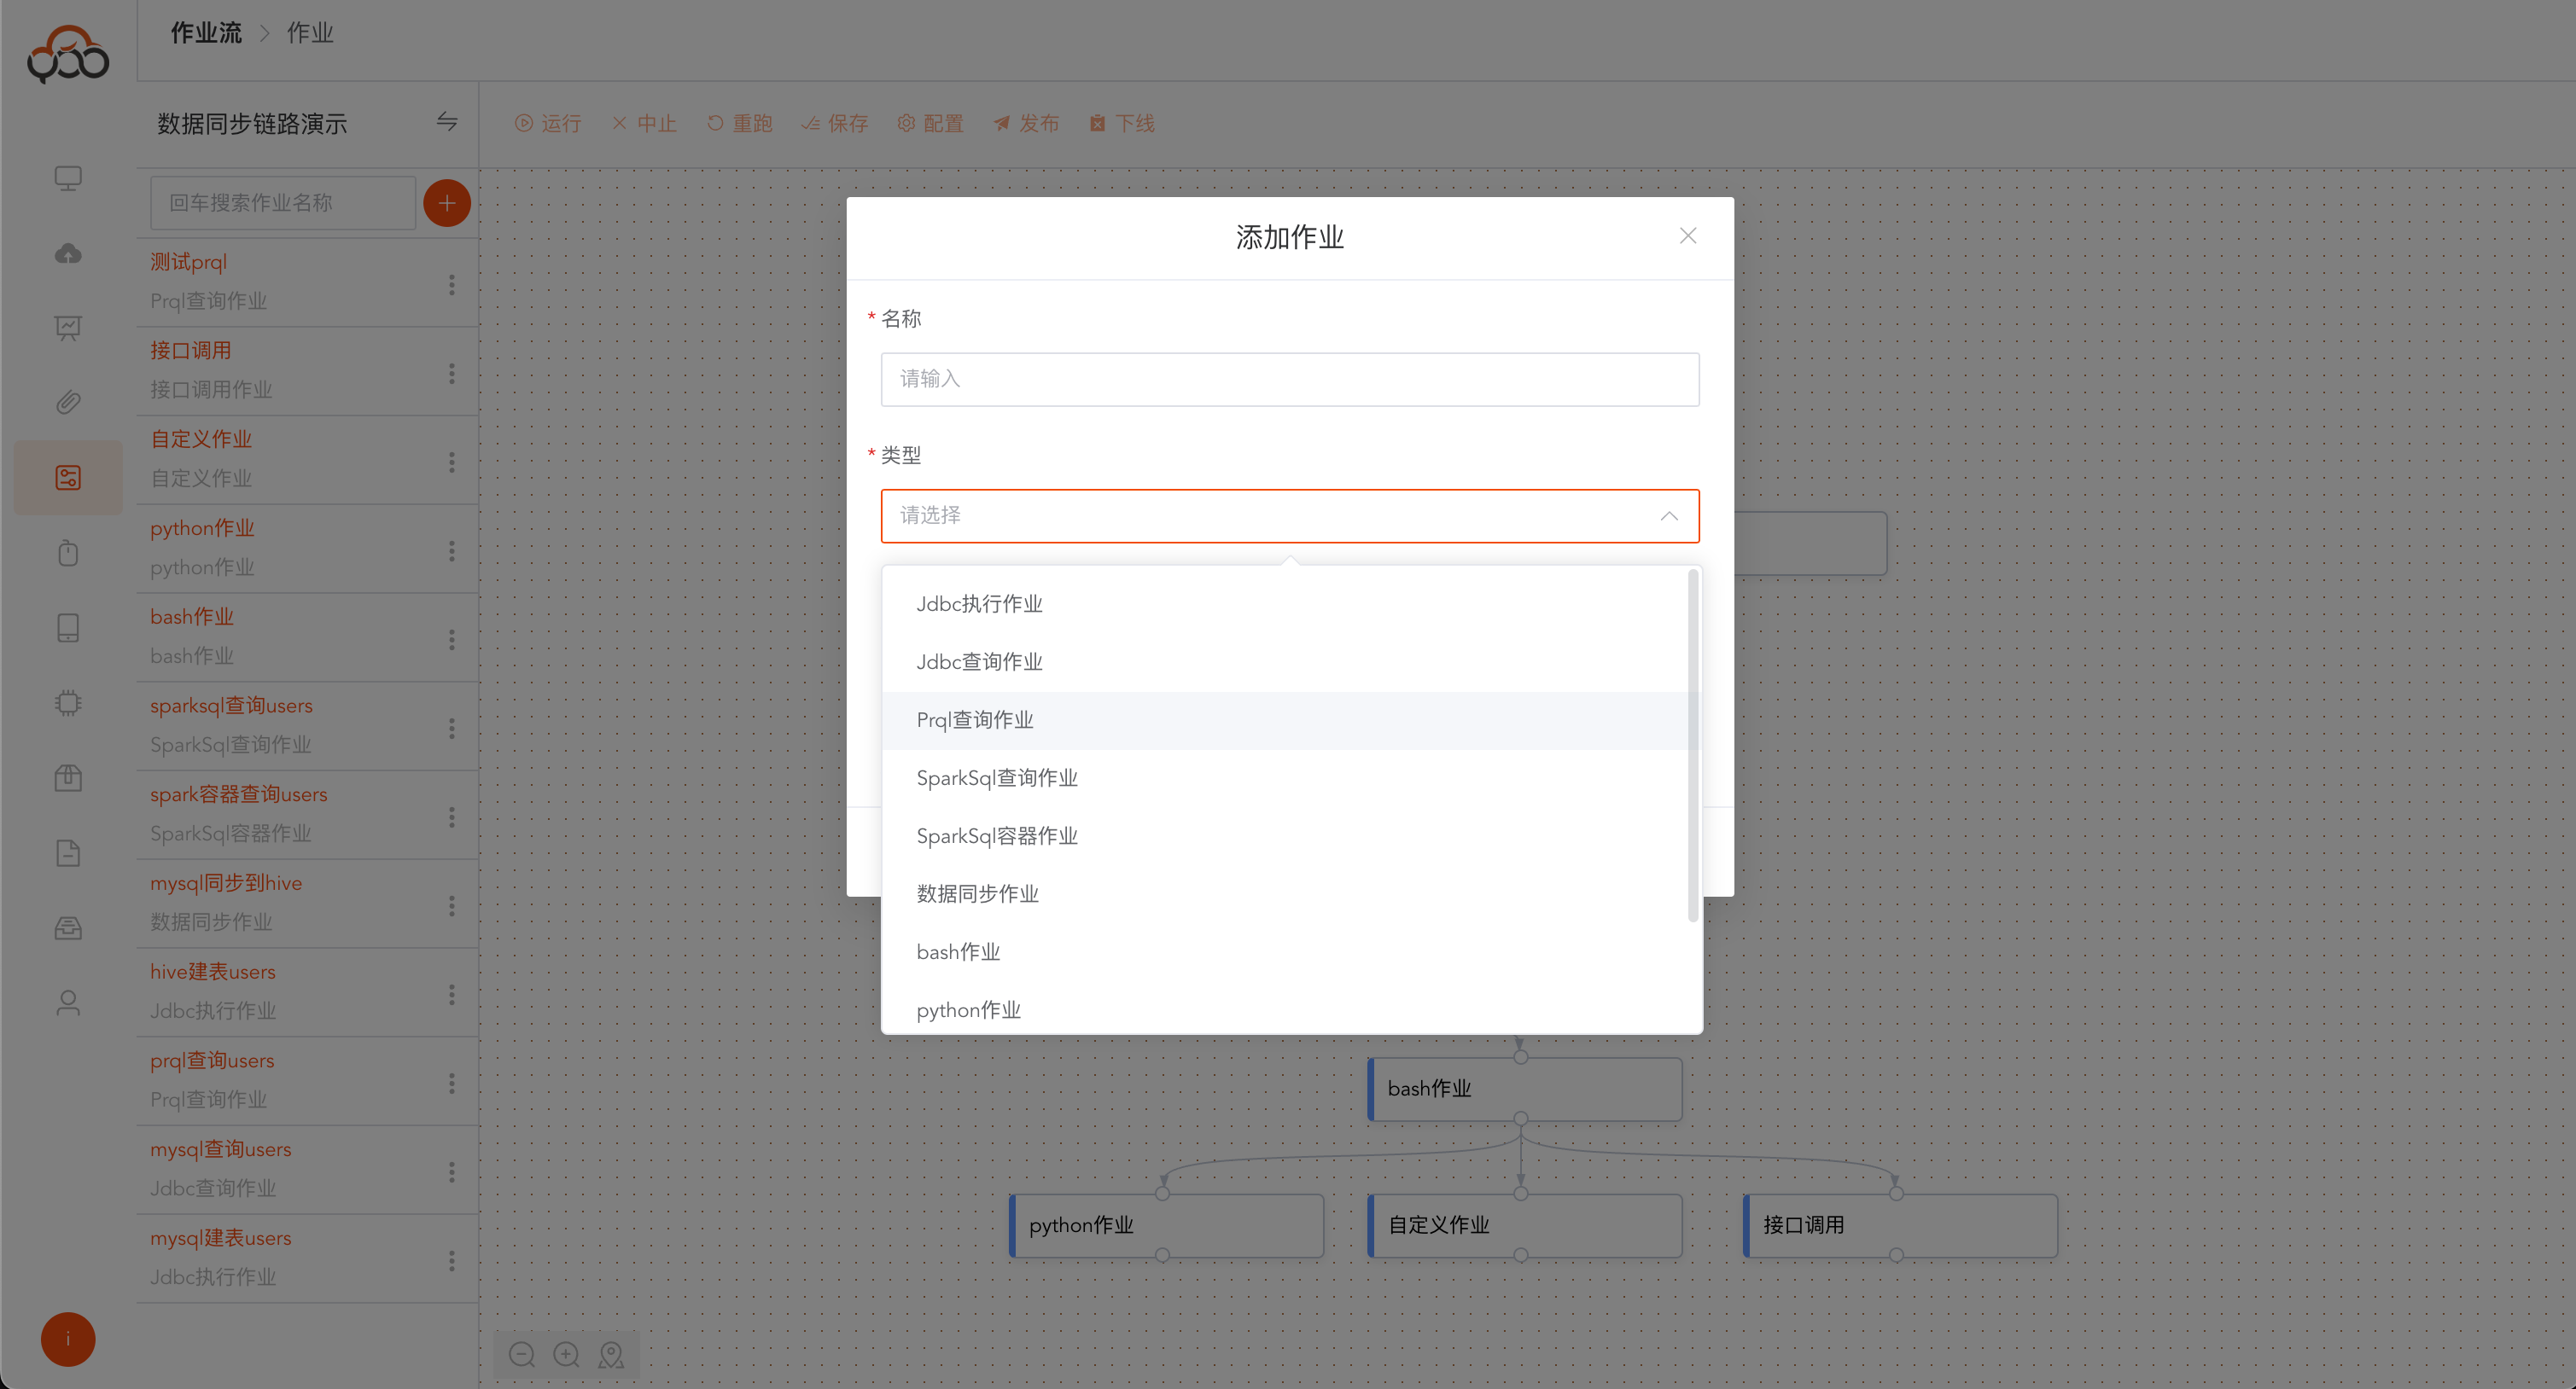Select Prql查询作业 from the type list
This screenshot has height=1389, width=2576.
tap(975, 719)
